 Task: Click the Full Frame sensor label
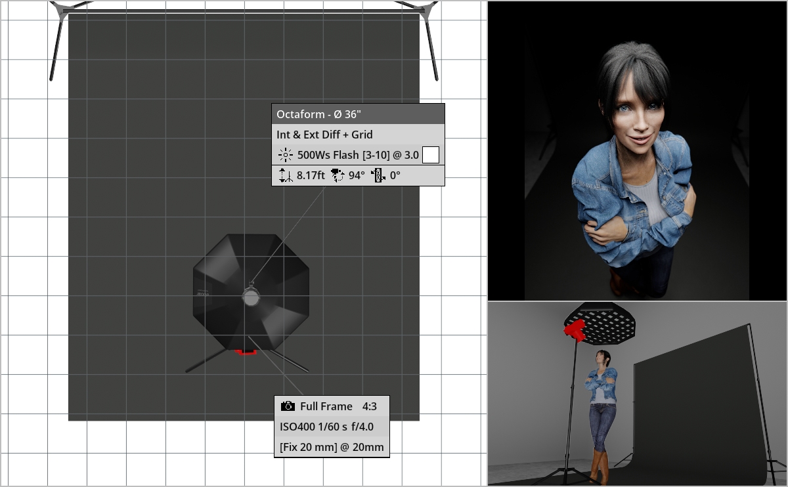(326, 407)
